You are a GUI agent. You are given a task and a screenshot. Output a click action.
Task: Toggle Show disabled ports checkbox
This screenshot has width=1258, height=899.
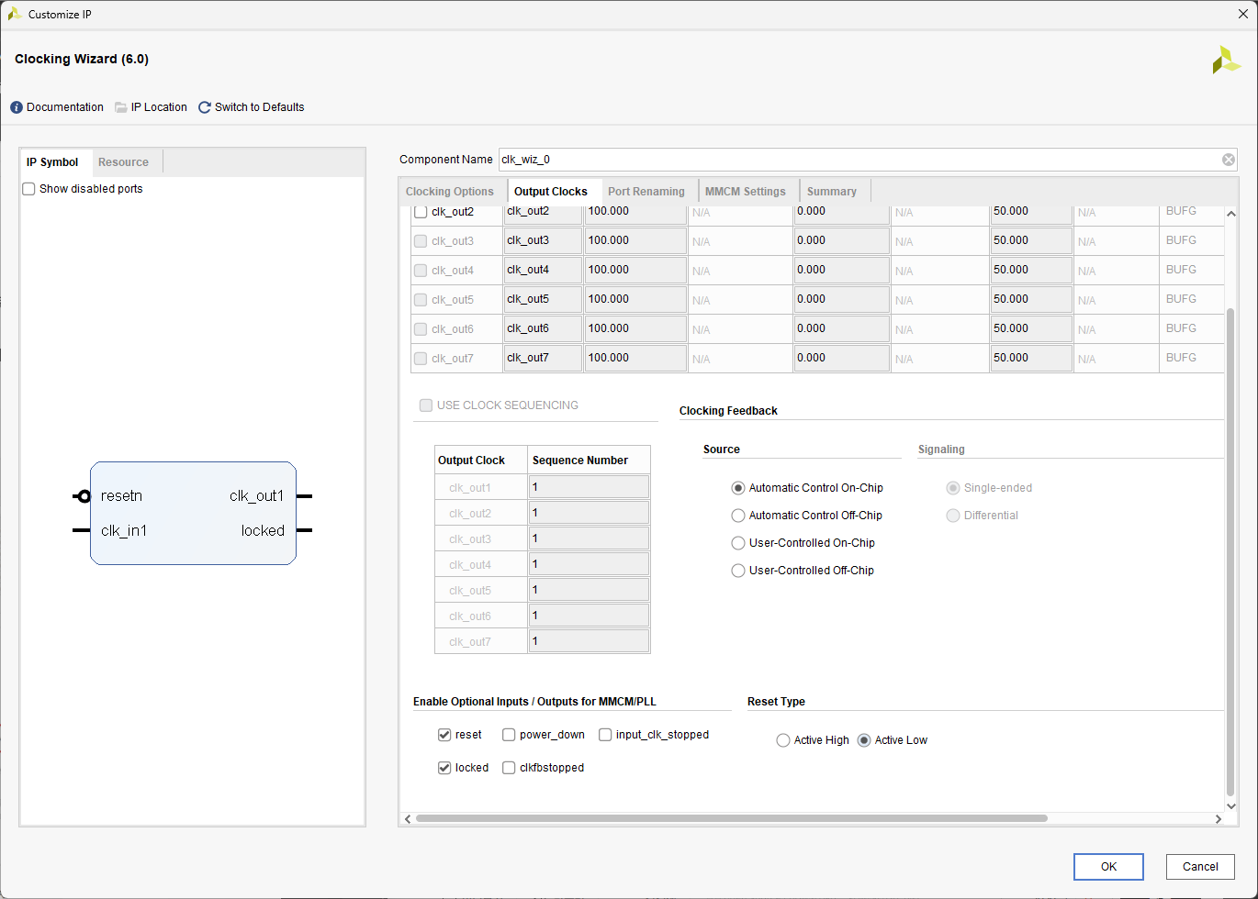[28, 189]
